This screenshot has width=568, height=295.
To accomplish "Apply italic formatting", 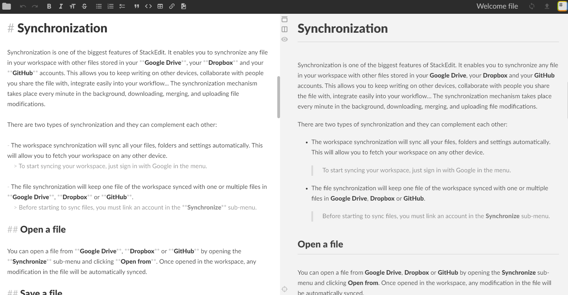I will (61, 6).
